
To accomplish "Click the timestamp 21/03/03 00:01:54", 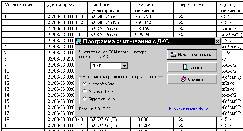I will [65, 125].
